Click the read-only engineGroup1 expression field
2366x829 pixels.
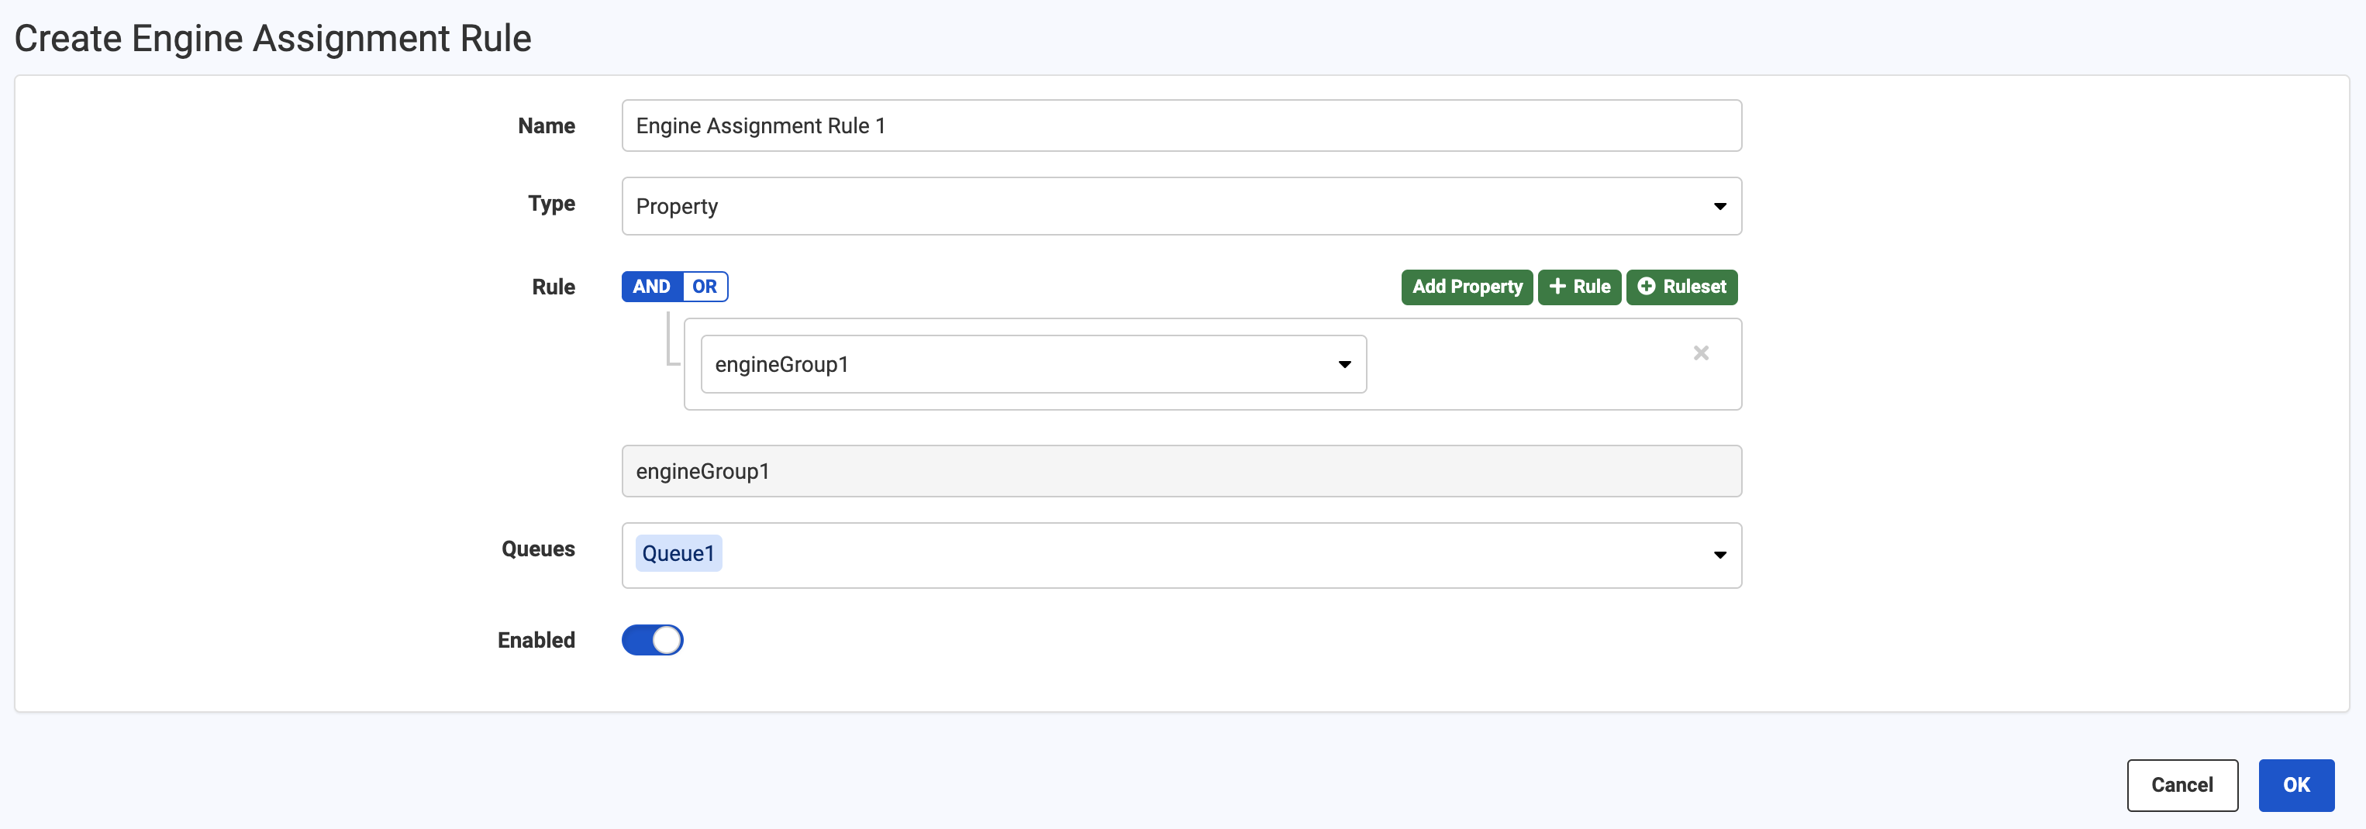click(x=1180, y=471)
